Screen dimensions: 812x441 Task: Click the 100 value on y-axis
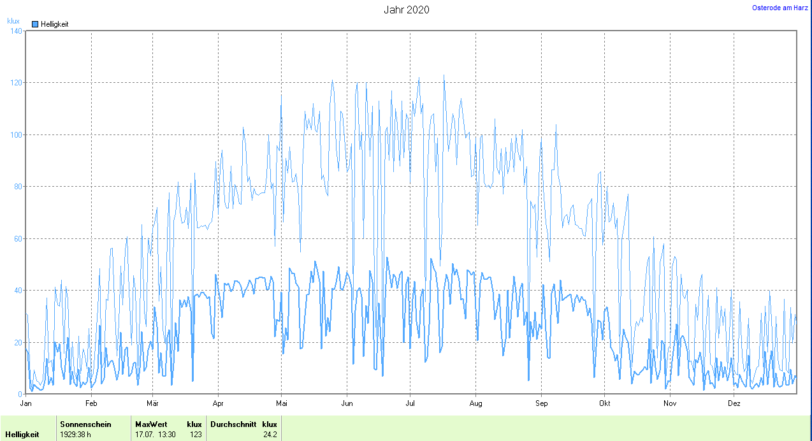click(16, 134)
